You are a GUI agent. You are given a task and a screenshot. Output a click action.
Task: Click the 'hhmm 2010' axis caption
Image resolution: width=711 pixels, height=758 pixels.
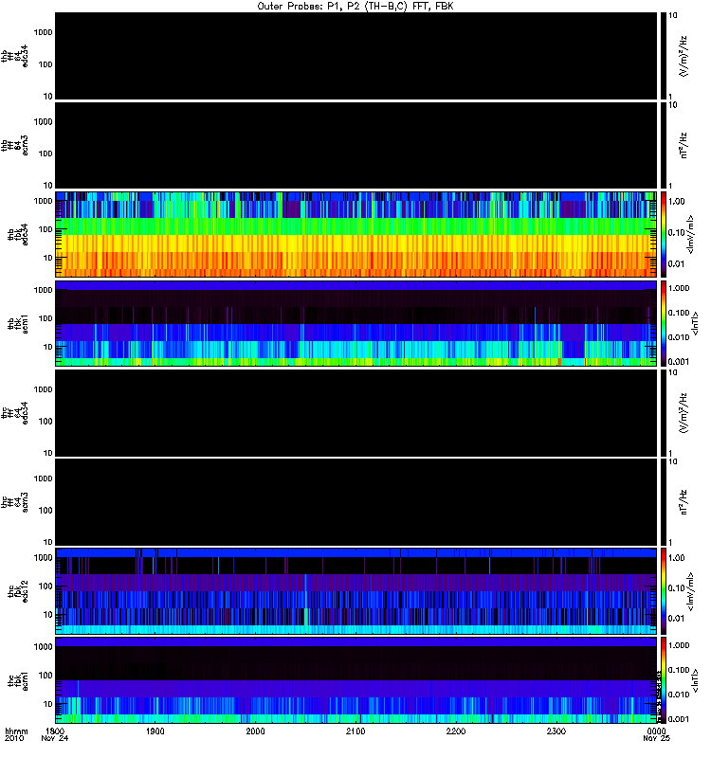click(16, 735)
